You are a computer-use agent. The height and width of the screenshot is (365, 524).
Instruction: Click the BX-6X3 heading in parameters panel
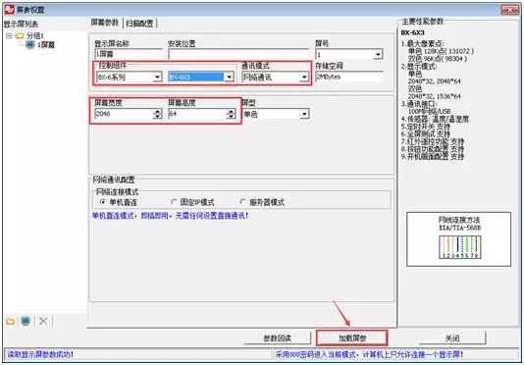pos(412,32)
